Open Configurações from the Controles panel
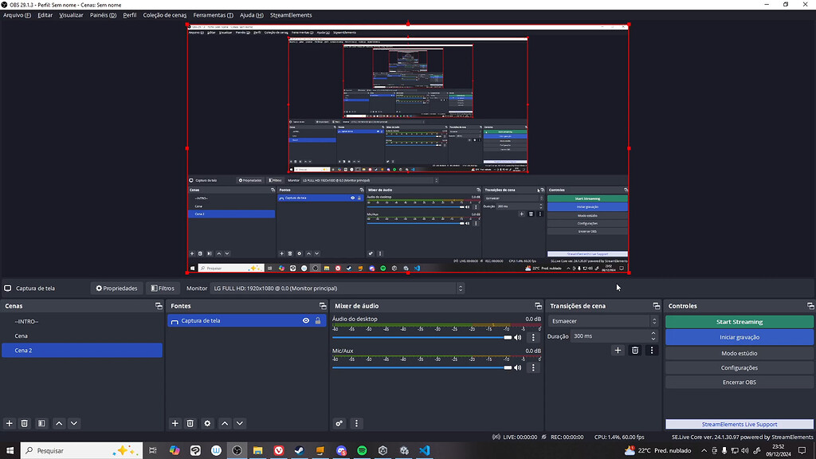This screenshot has height=459, width=816. point(739,367)
